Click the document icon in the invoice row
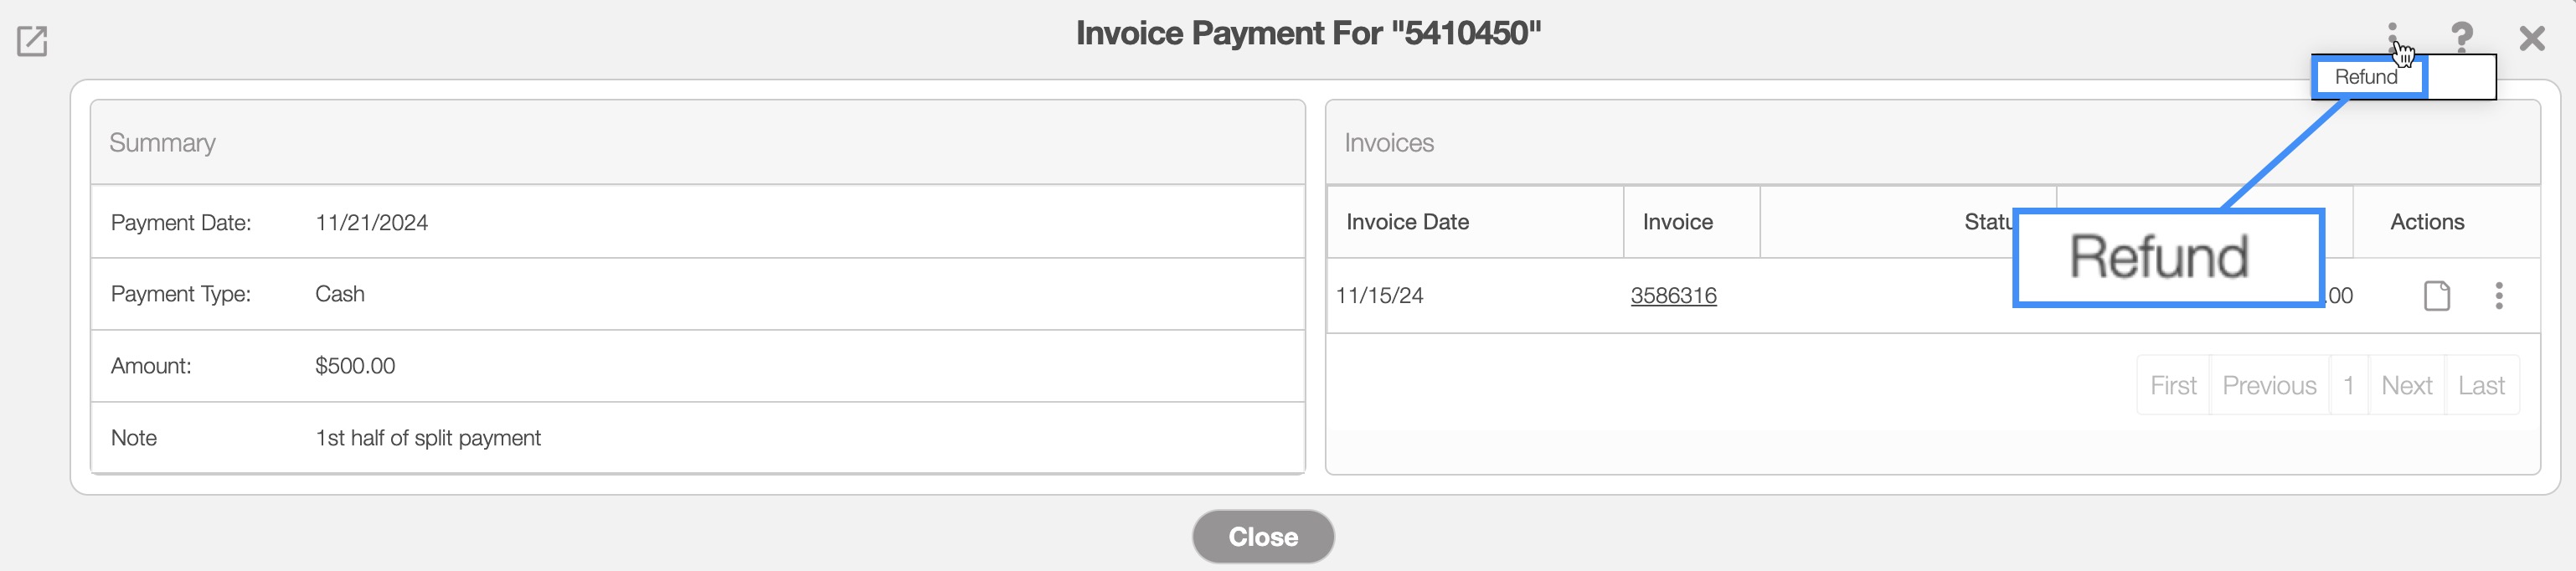Viewport: 2576px width, 571px height. point(2436,296)
